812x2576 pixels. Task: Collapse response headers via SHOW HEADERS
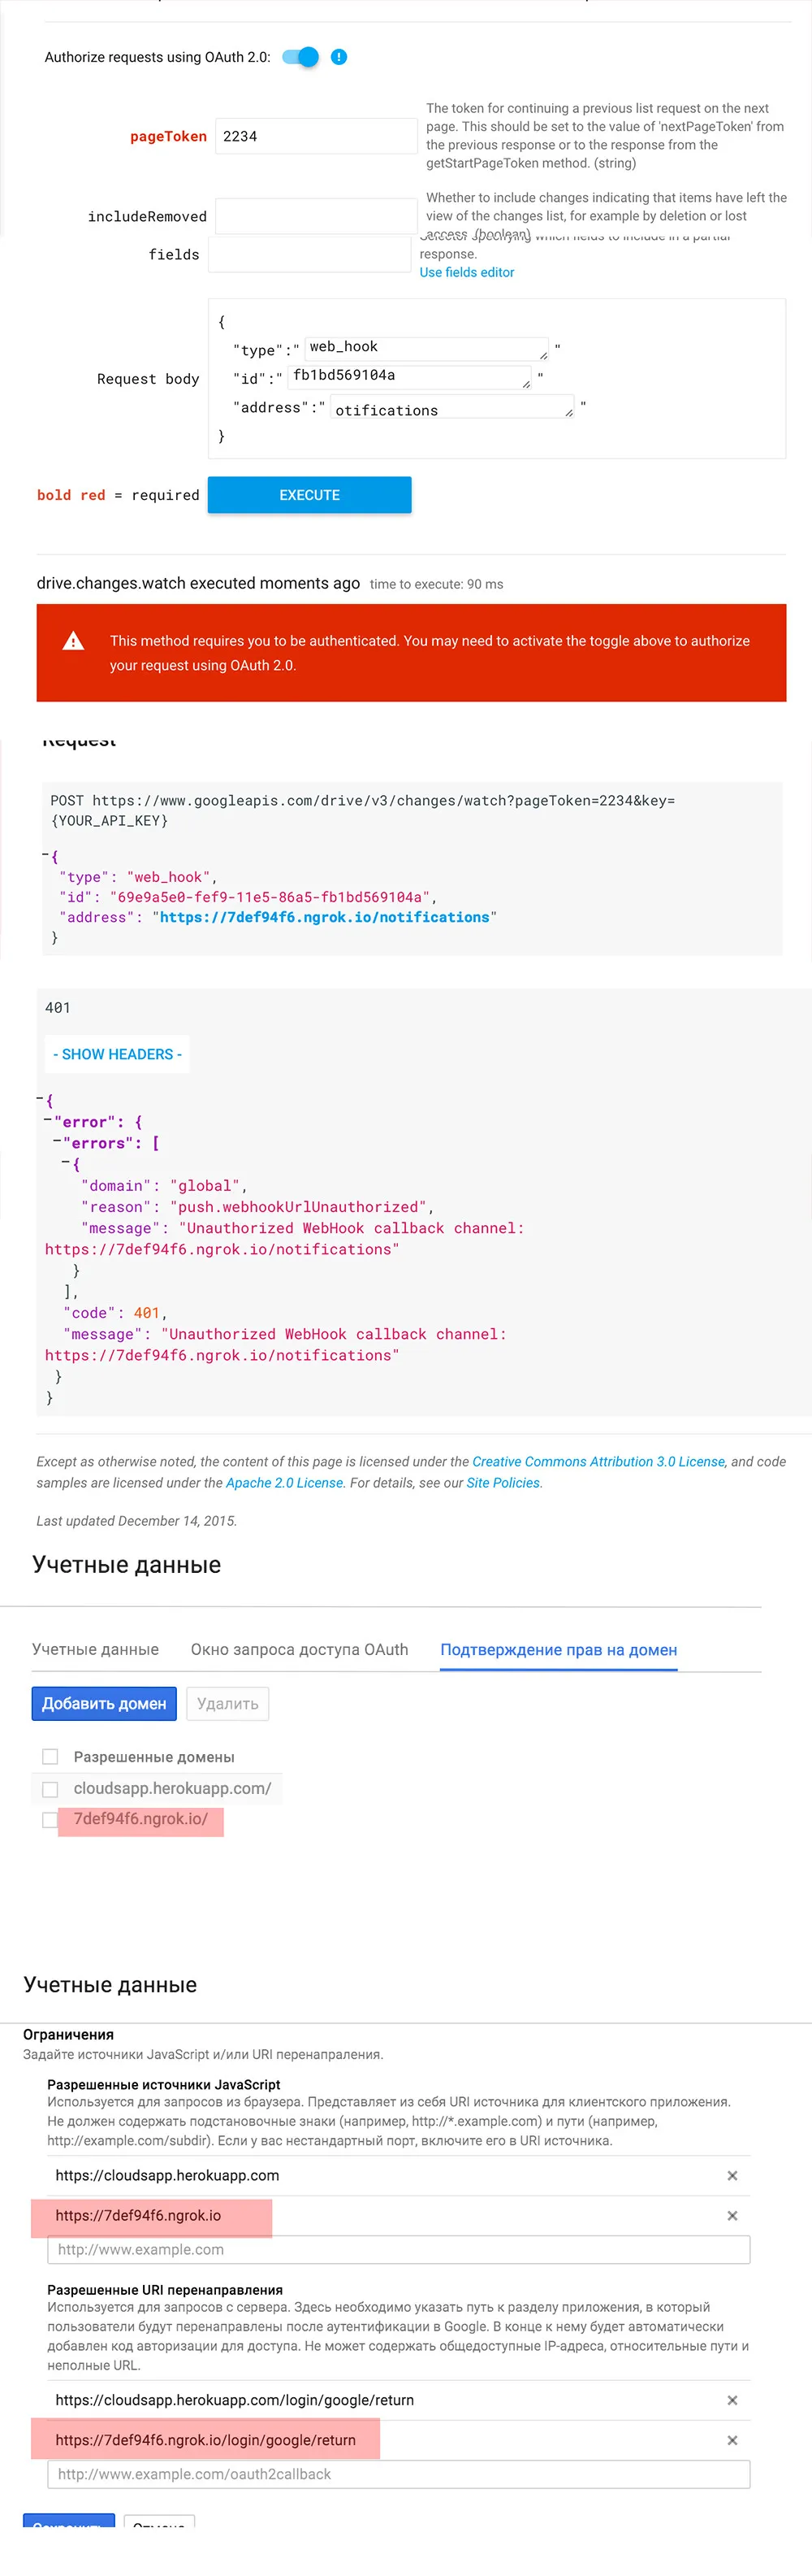click(x=117, y=1054)
